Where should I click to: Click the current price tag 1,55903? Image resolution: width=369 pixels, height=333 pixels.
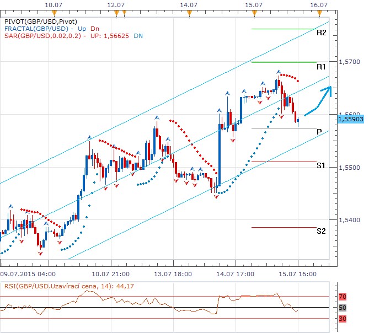pos(350,118)
